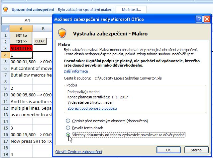Image resolution: width=213 pixels, height=158 pixels.
Task: Click the Name Box showing A4
Action: click(27, 21)
